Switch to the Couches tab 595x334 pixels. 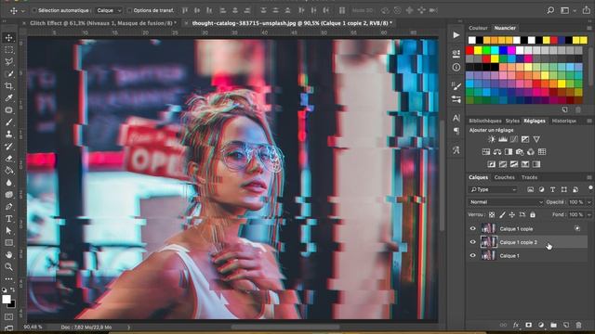(x=504, y=177)
